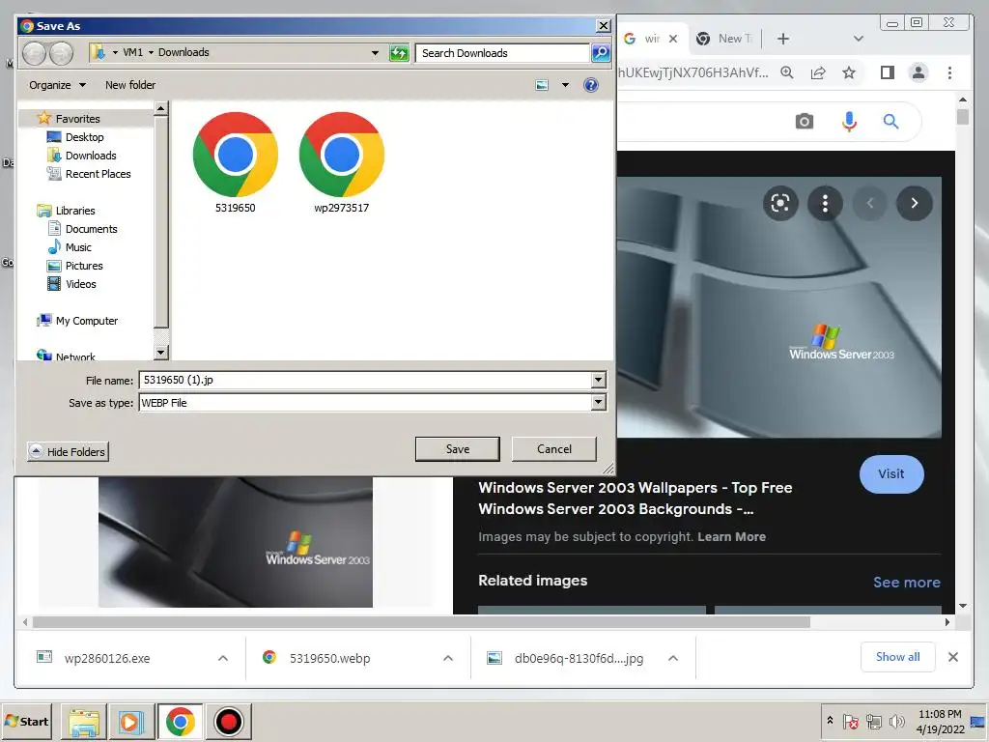This screenshot has width=989, height=742.
Task: Switch to the New Tab in Chrome
Action: 724,39
